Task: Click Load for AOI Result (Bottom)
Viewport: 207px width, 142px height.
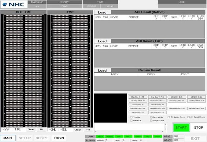Action: click(x=102, y=12)
